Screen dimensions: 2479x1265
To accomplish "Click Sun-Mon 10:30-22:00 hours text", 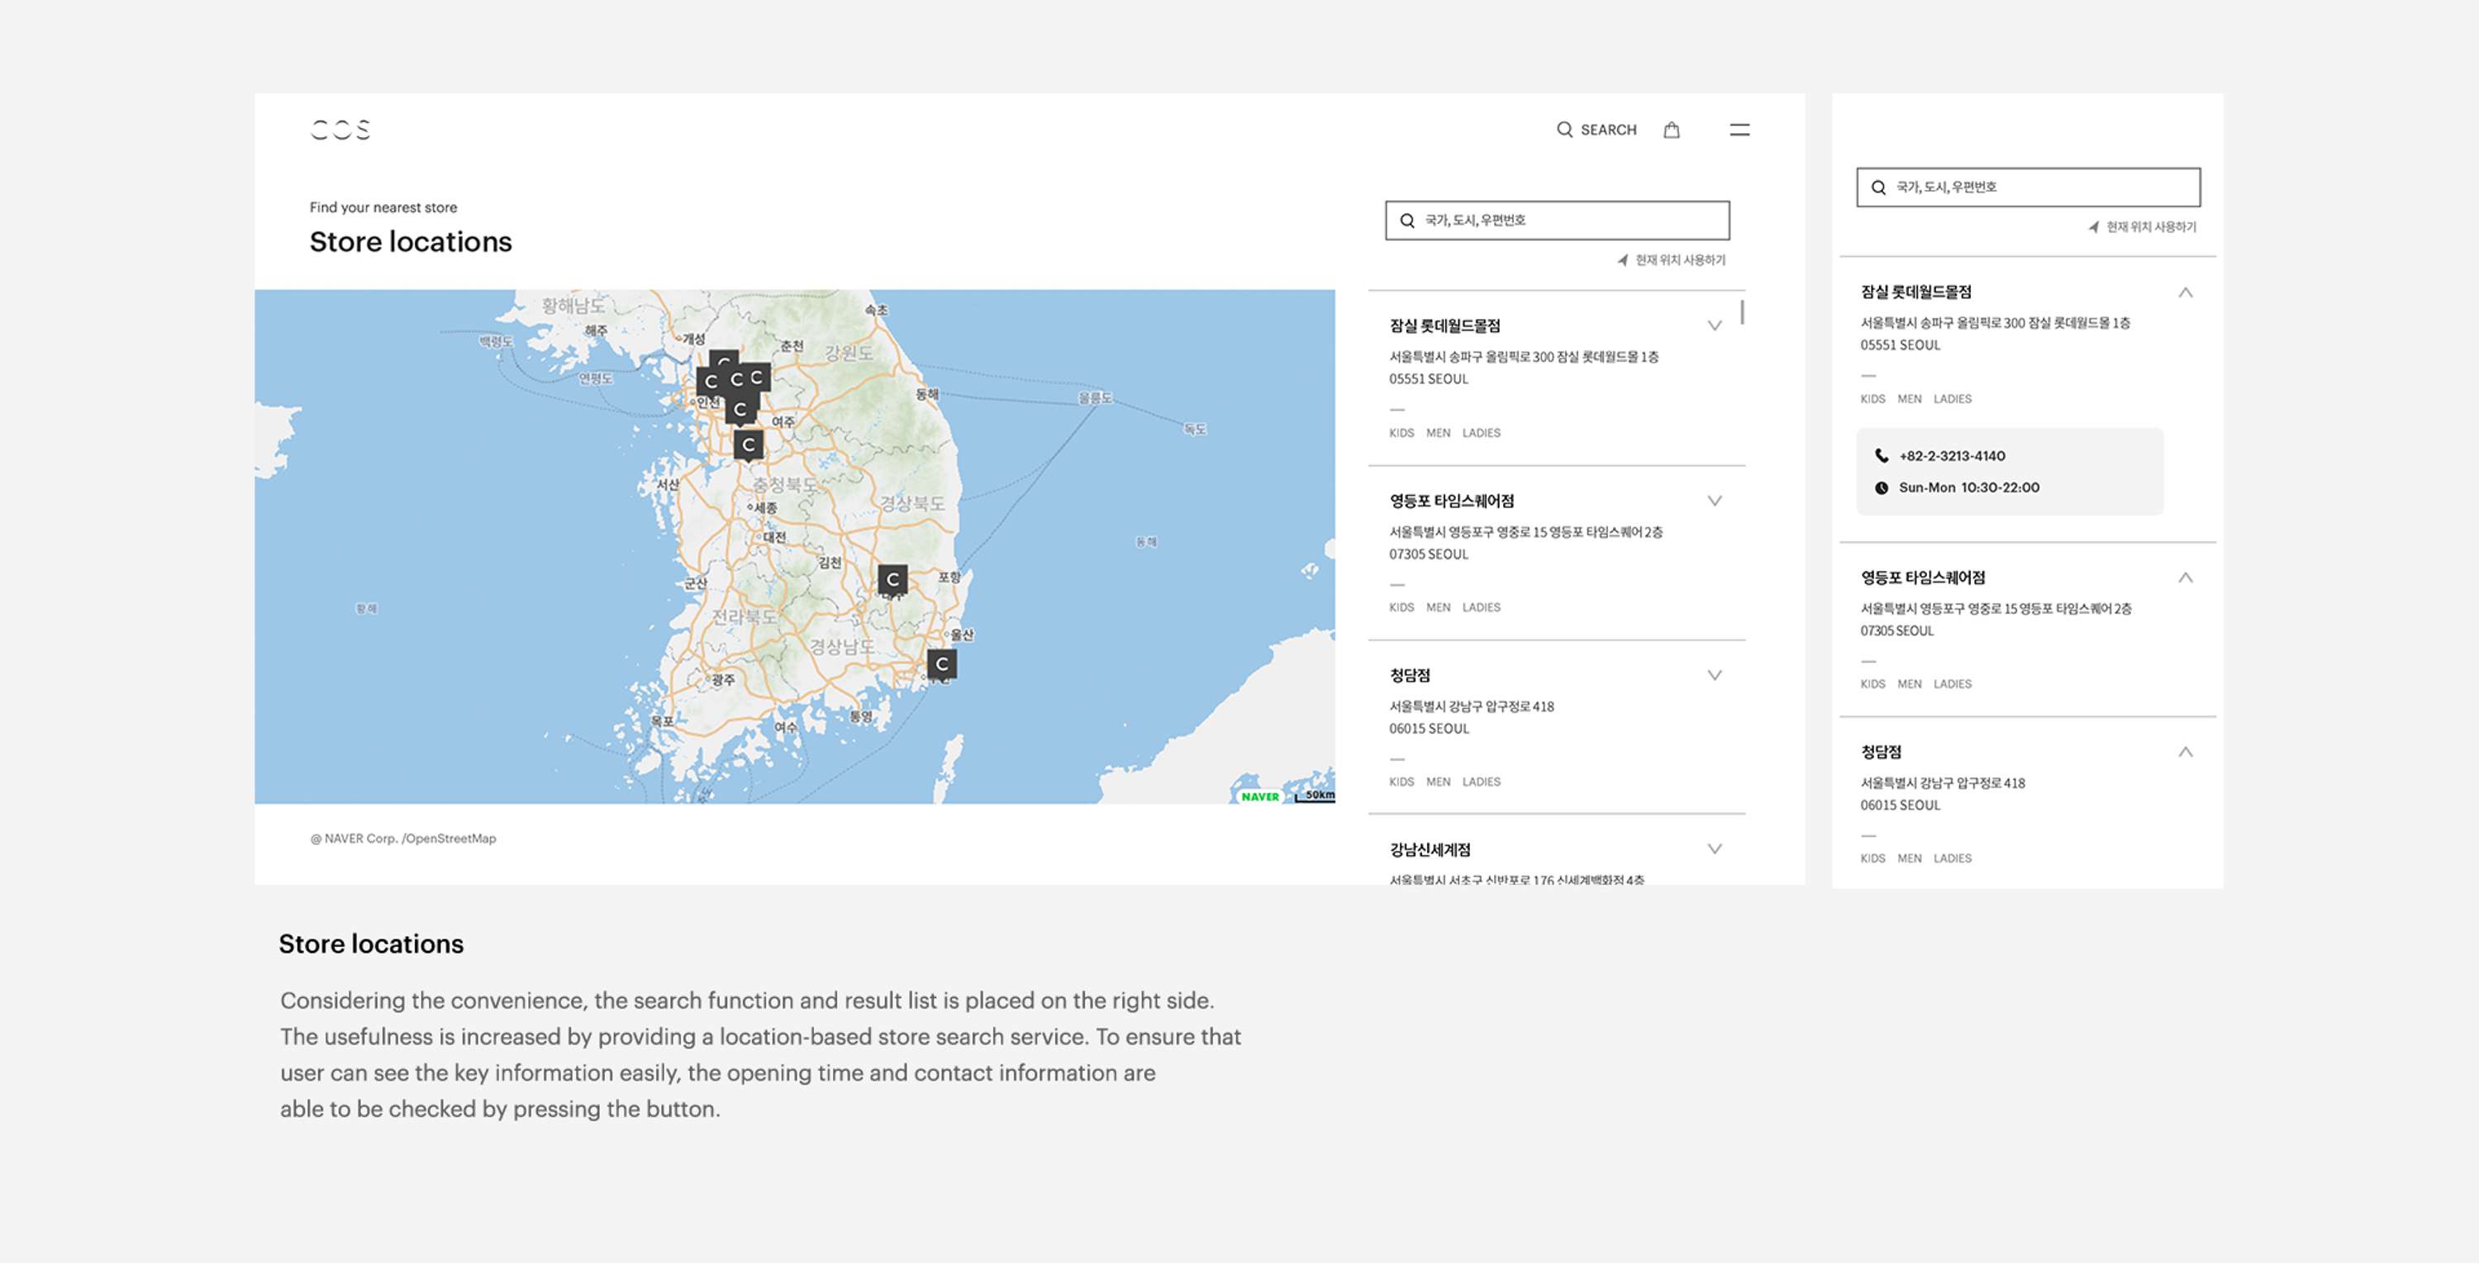I will (1969, 487).
